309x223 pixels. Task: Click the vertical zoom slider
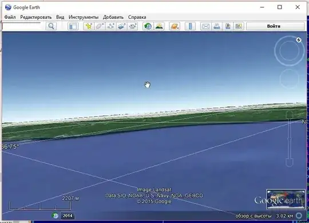coord(290,139)
